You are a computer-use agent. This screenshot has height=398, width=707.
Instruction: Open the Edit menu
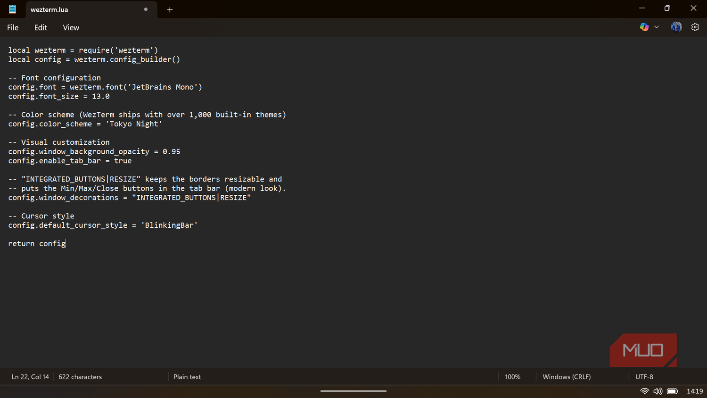tap(41, 27)
